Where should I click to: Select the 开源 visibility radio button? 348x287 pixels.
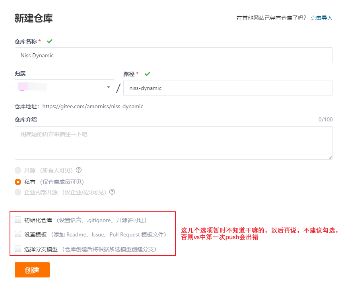point(17,170)
